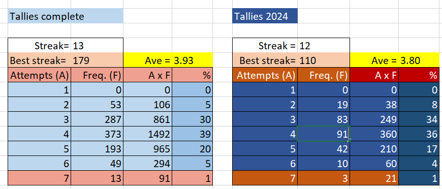The width and height of the screenshot is (442, 189).
Task: Click the "Attempts (A)" header in left table
Action: [x=40, y=75]
